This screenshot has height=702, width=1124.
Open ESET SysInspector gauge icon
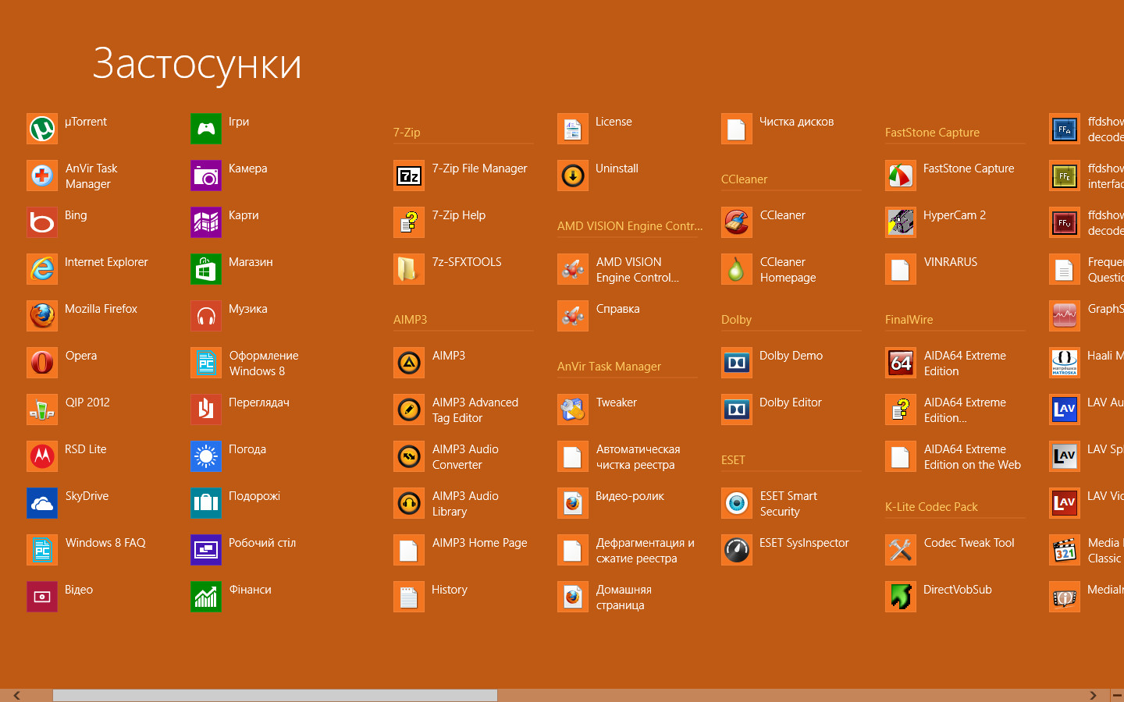click(737, 550)
